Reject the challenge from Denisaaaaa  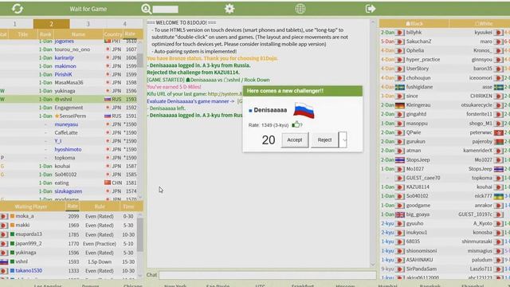[324, 140]
